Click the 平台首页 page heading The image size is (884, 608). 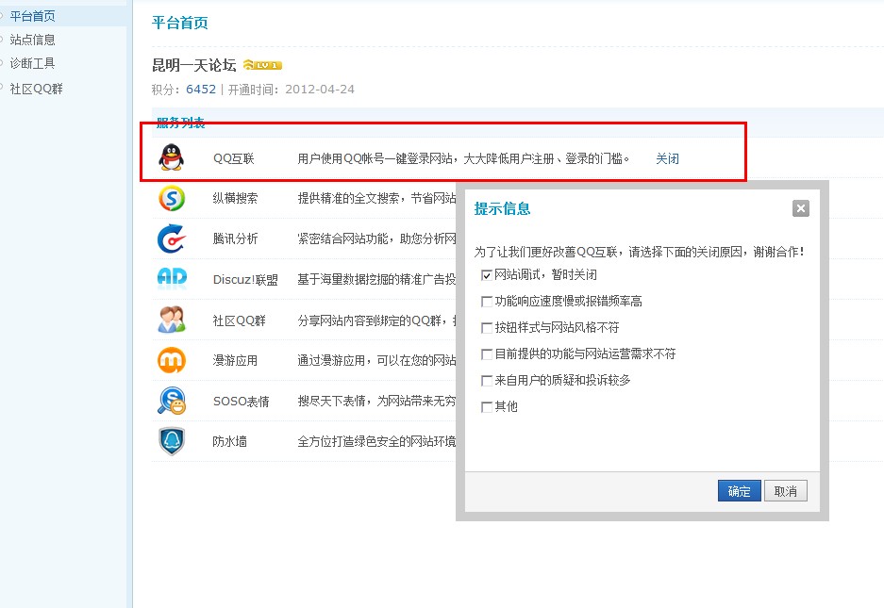tap(180, 24)
